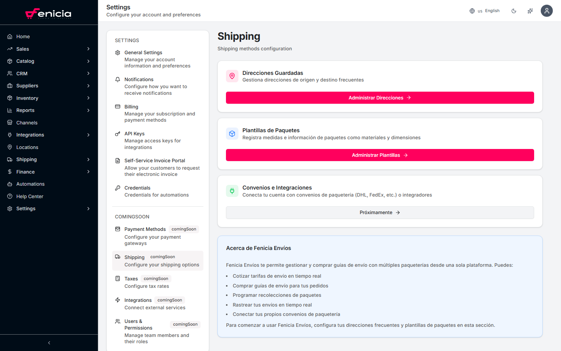Screen dimensions: 561x351
Task: Click the Convenios e Integraciones plug icon
Action: click(x=232, y=191)
